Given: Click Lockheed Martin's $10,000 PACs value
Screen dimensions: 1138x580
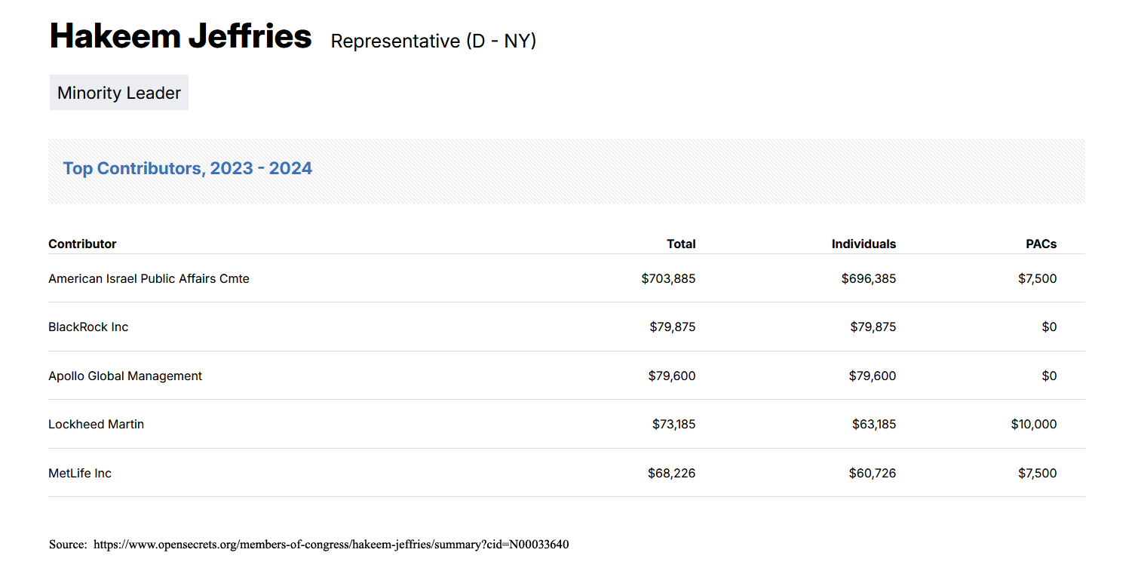Looking at the screenshot, I should point(1034,424).
